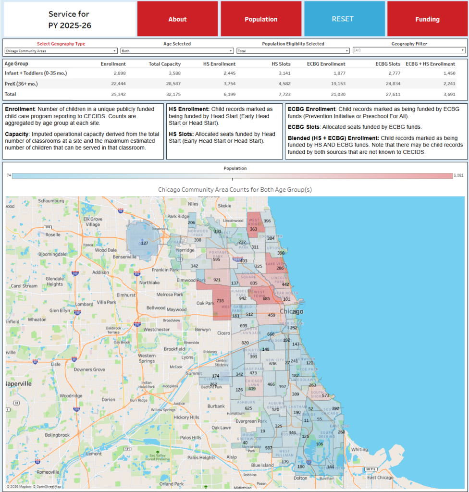Click the Population color legend bar
This screenshot has width=469, height=492.
click(x=232, y=176)
